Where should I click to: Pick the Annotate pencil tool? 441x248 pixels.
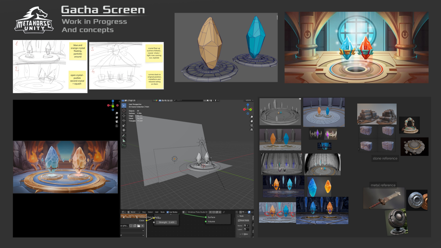pyautogui.click(x=124, y=135)
